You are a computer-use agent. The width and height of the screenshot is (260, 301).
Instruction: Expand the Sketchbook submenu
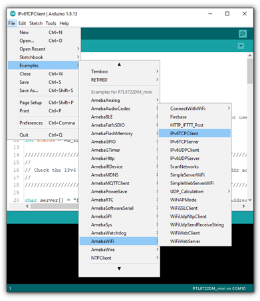(43, 57)
